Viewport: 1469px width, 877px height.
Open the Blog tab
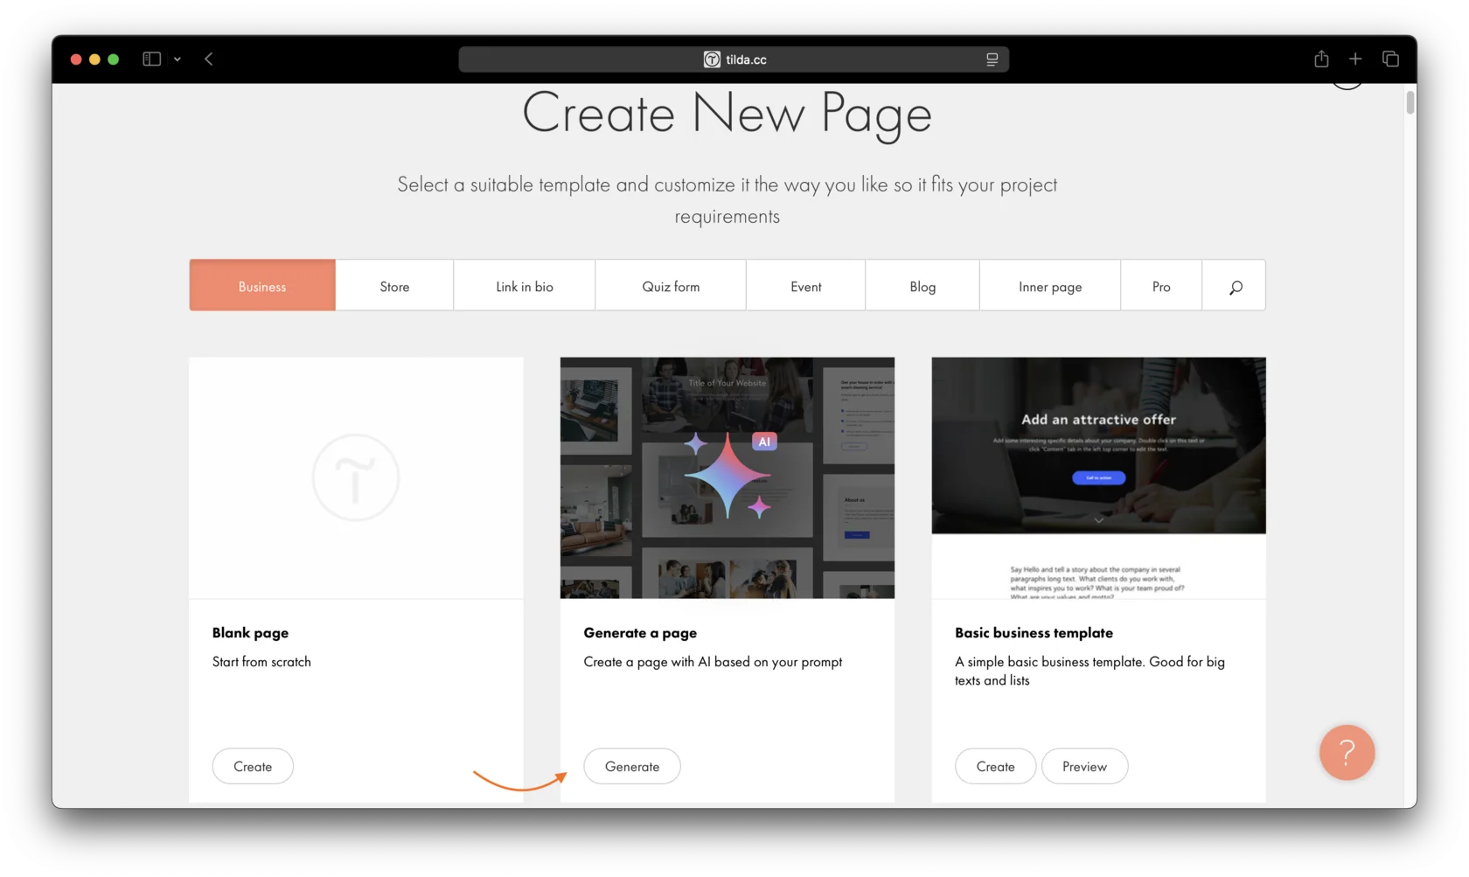922,285
